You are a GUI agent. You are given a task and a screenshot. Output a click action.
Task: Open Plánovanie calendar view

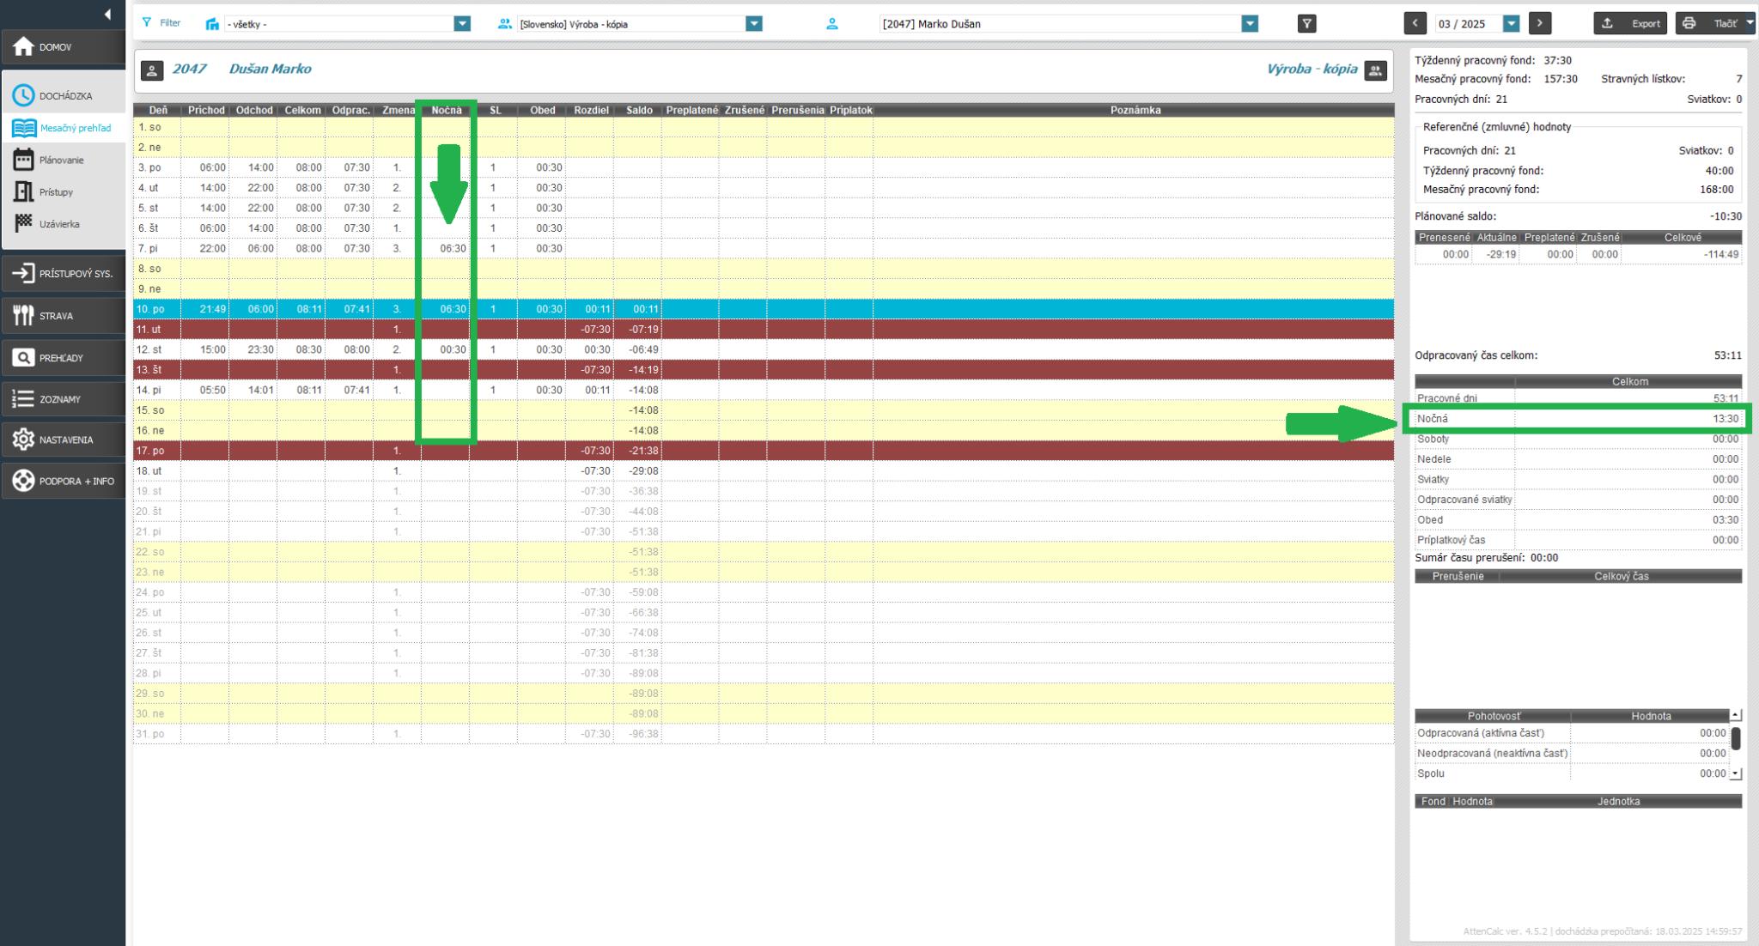pos(24,160)
